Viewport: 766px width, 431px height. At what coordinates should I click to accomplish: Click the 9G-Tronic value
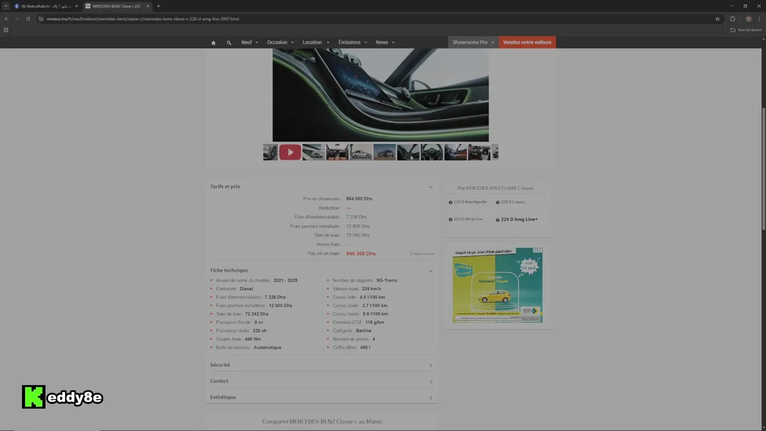click(387, 280)
